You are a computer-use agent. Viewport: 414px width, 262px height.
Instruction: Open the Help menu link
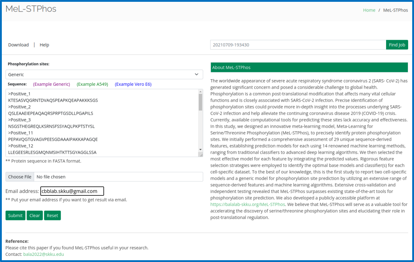click(44, 45)
